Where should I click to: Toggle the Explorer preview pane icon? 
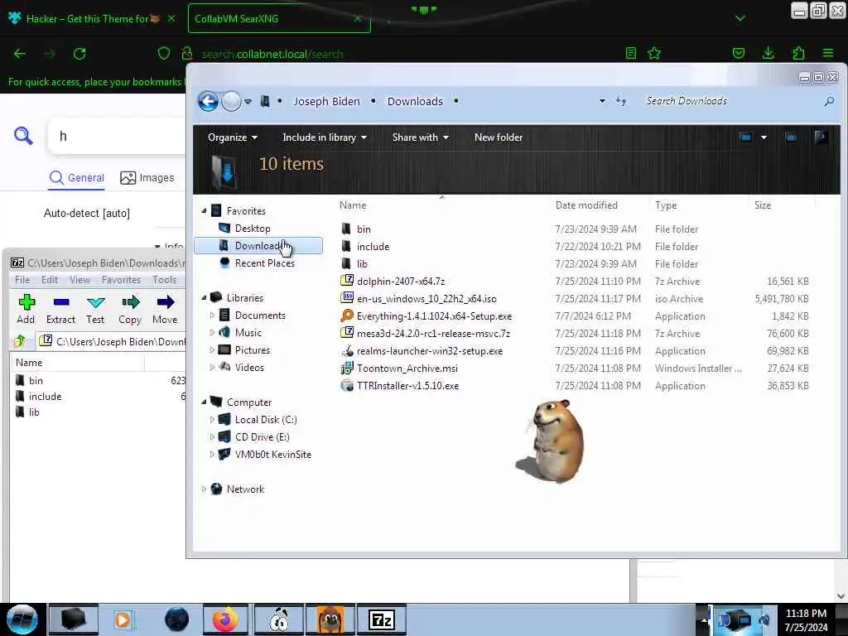click(x=791, y=137)
